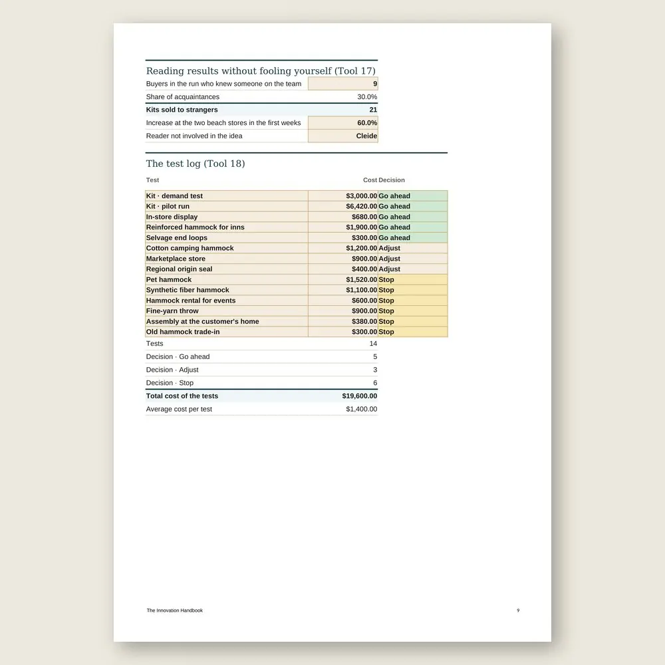Image resolution: width=665 pixels, height=665 pixels.
Task: Click the heading 'The test log (Tool 18)'
Action: (x=196, y=164)
